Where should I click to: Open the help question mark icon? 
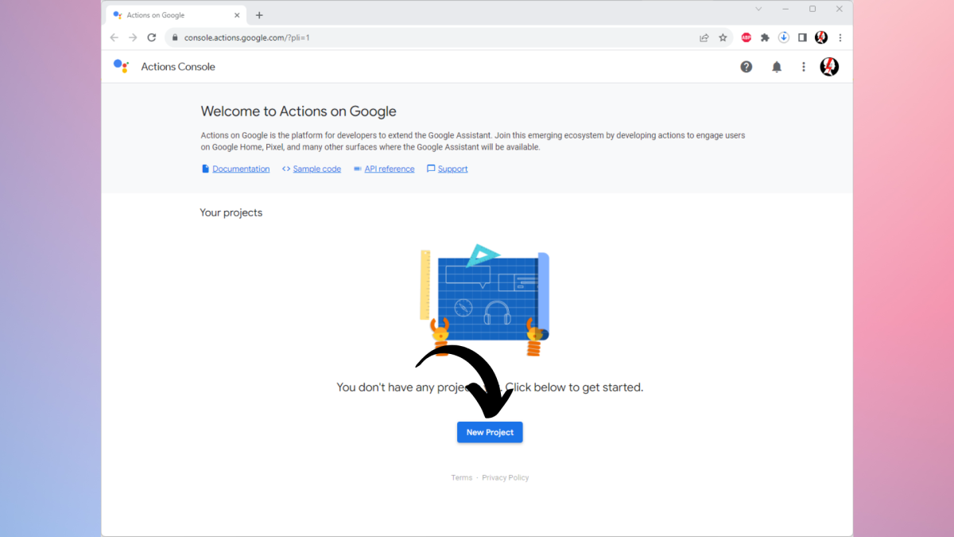click(x=747, y=67)
